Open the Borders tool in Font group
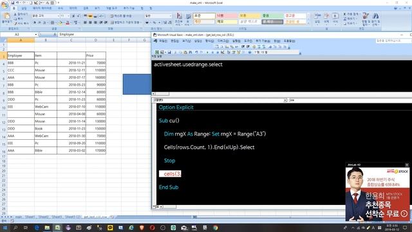Image resolution: width=412 pixels, height=232 pixels. click(53, 23)
